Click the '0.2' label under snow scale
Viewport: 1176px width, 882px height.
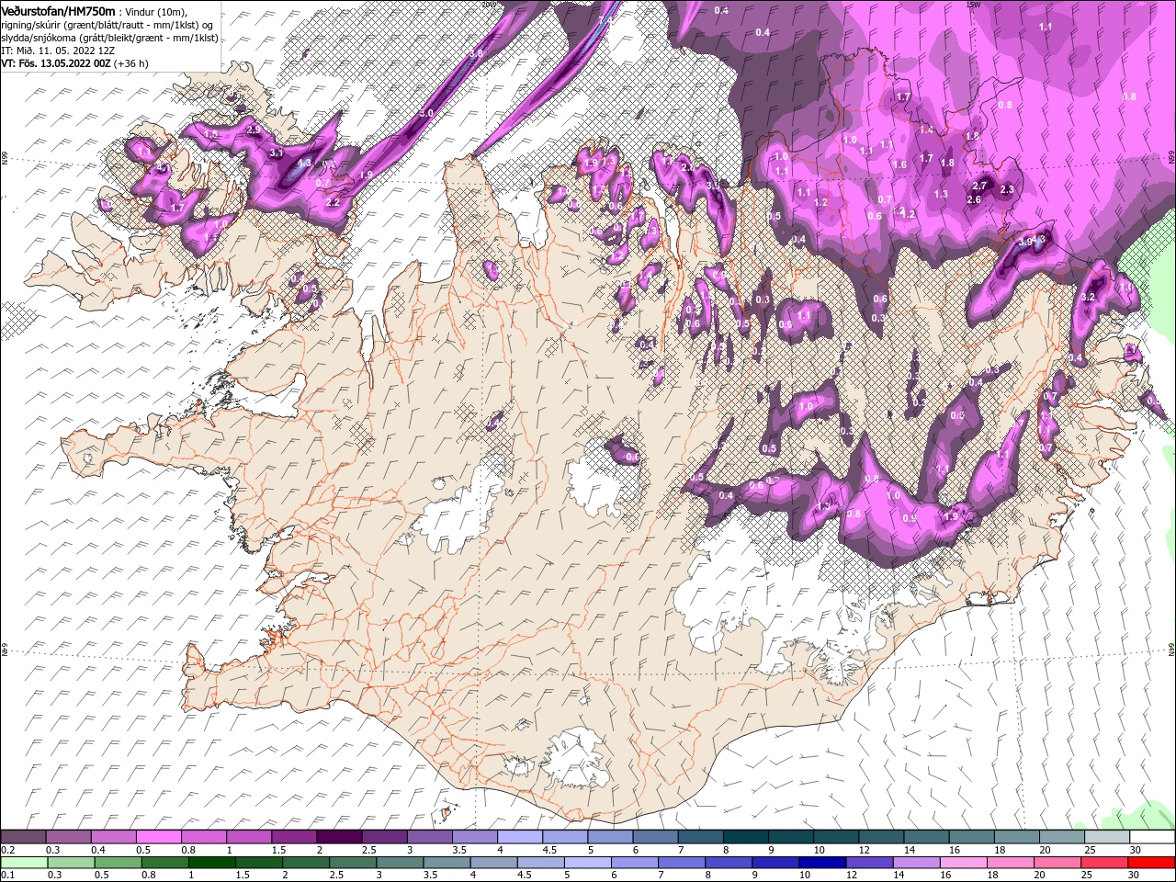click(6, 850)
